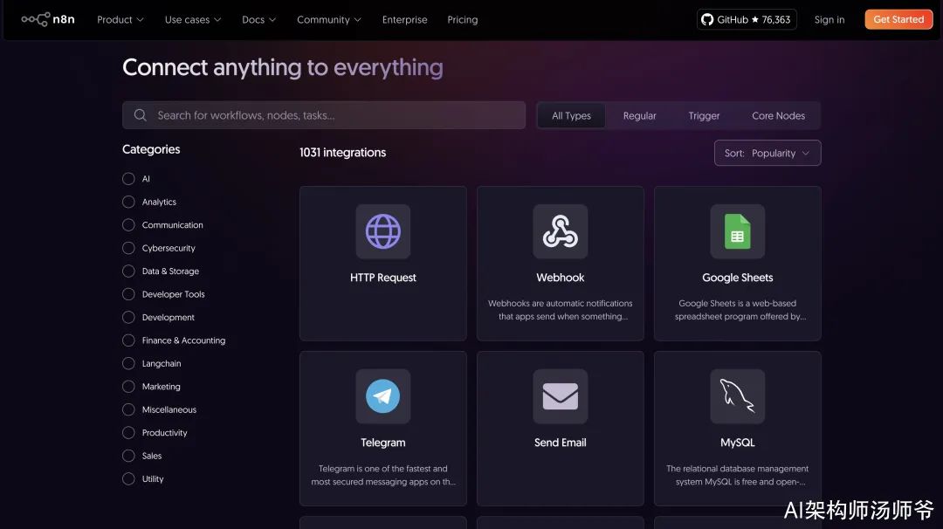Select the Analytics category
Viewport: 943px width, 529px height.
coord(149,202)
